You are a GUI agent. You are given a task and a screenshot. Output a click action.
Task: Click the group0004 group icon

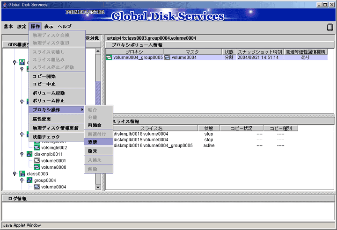tap(29, 180)
